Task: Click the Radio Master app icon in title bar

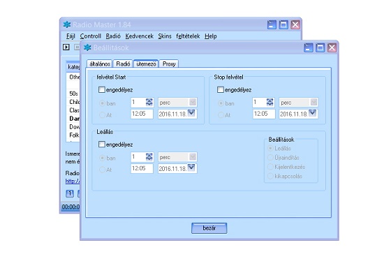Action: pos(66,24)
